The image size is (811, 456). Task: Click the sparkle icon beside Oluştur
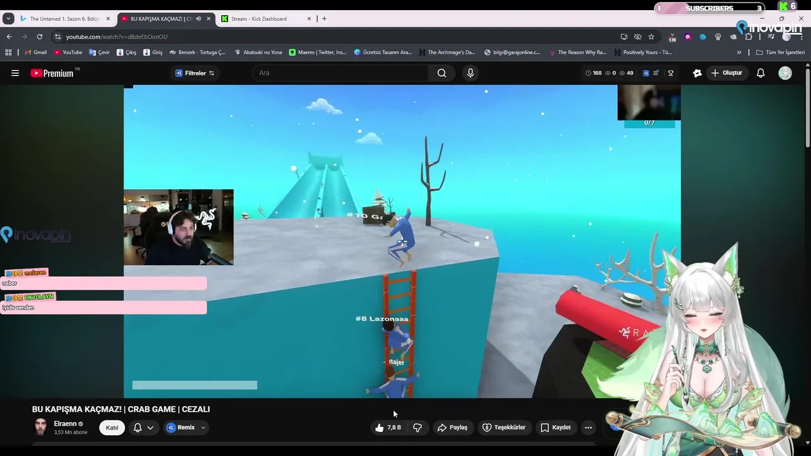pos(697,73)
